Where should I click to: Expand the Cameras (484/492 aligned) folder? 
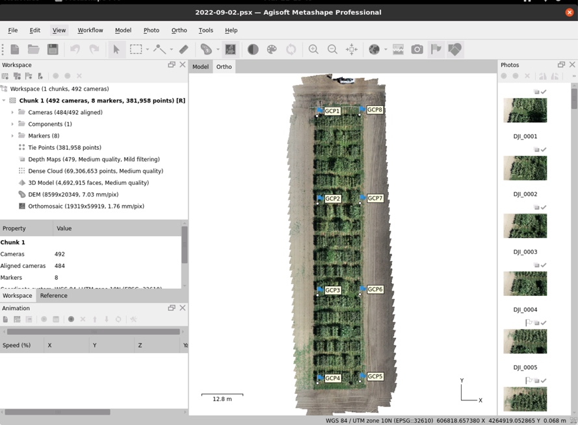[12, 112]
